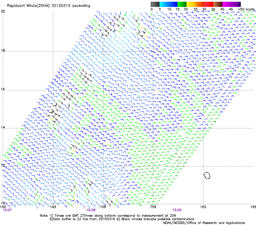Click the latitude label '18'
This screenshot has width=256, height=225.
pos(3,50)
